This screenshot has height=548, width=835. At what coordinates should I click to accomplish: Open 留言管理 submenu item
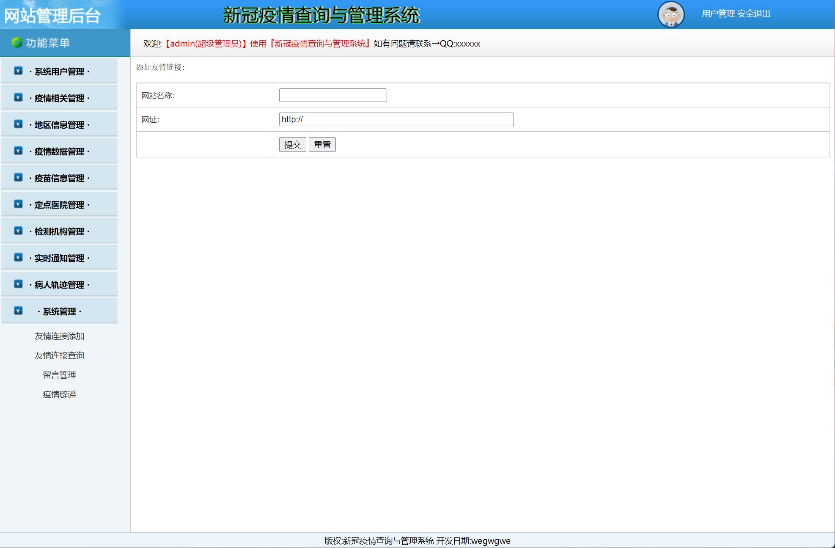pyautogui.click(x=59, y=375)
